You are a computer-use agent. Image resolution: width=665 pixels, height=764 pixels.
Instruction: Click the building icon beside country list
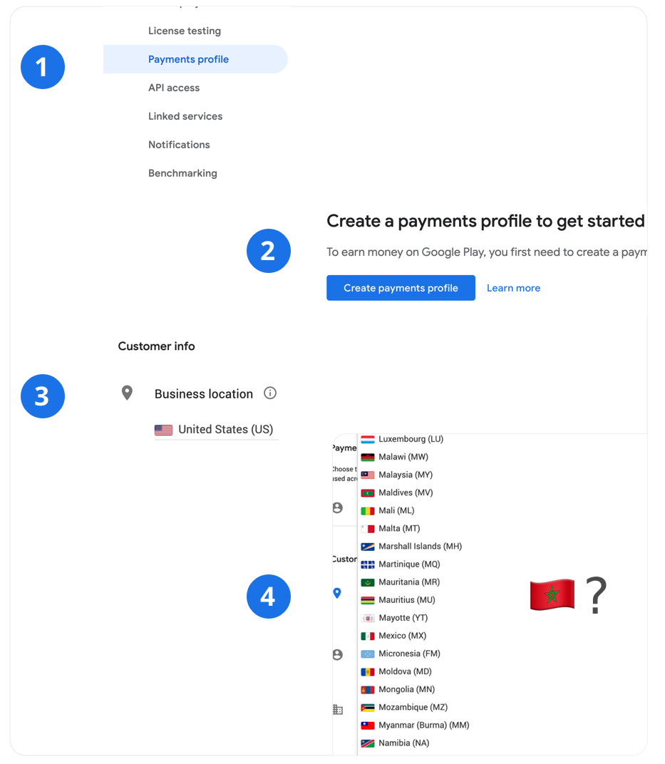pos(338,709)
